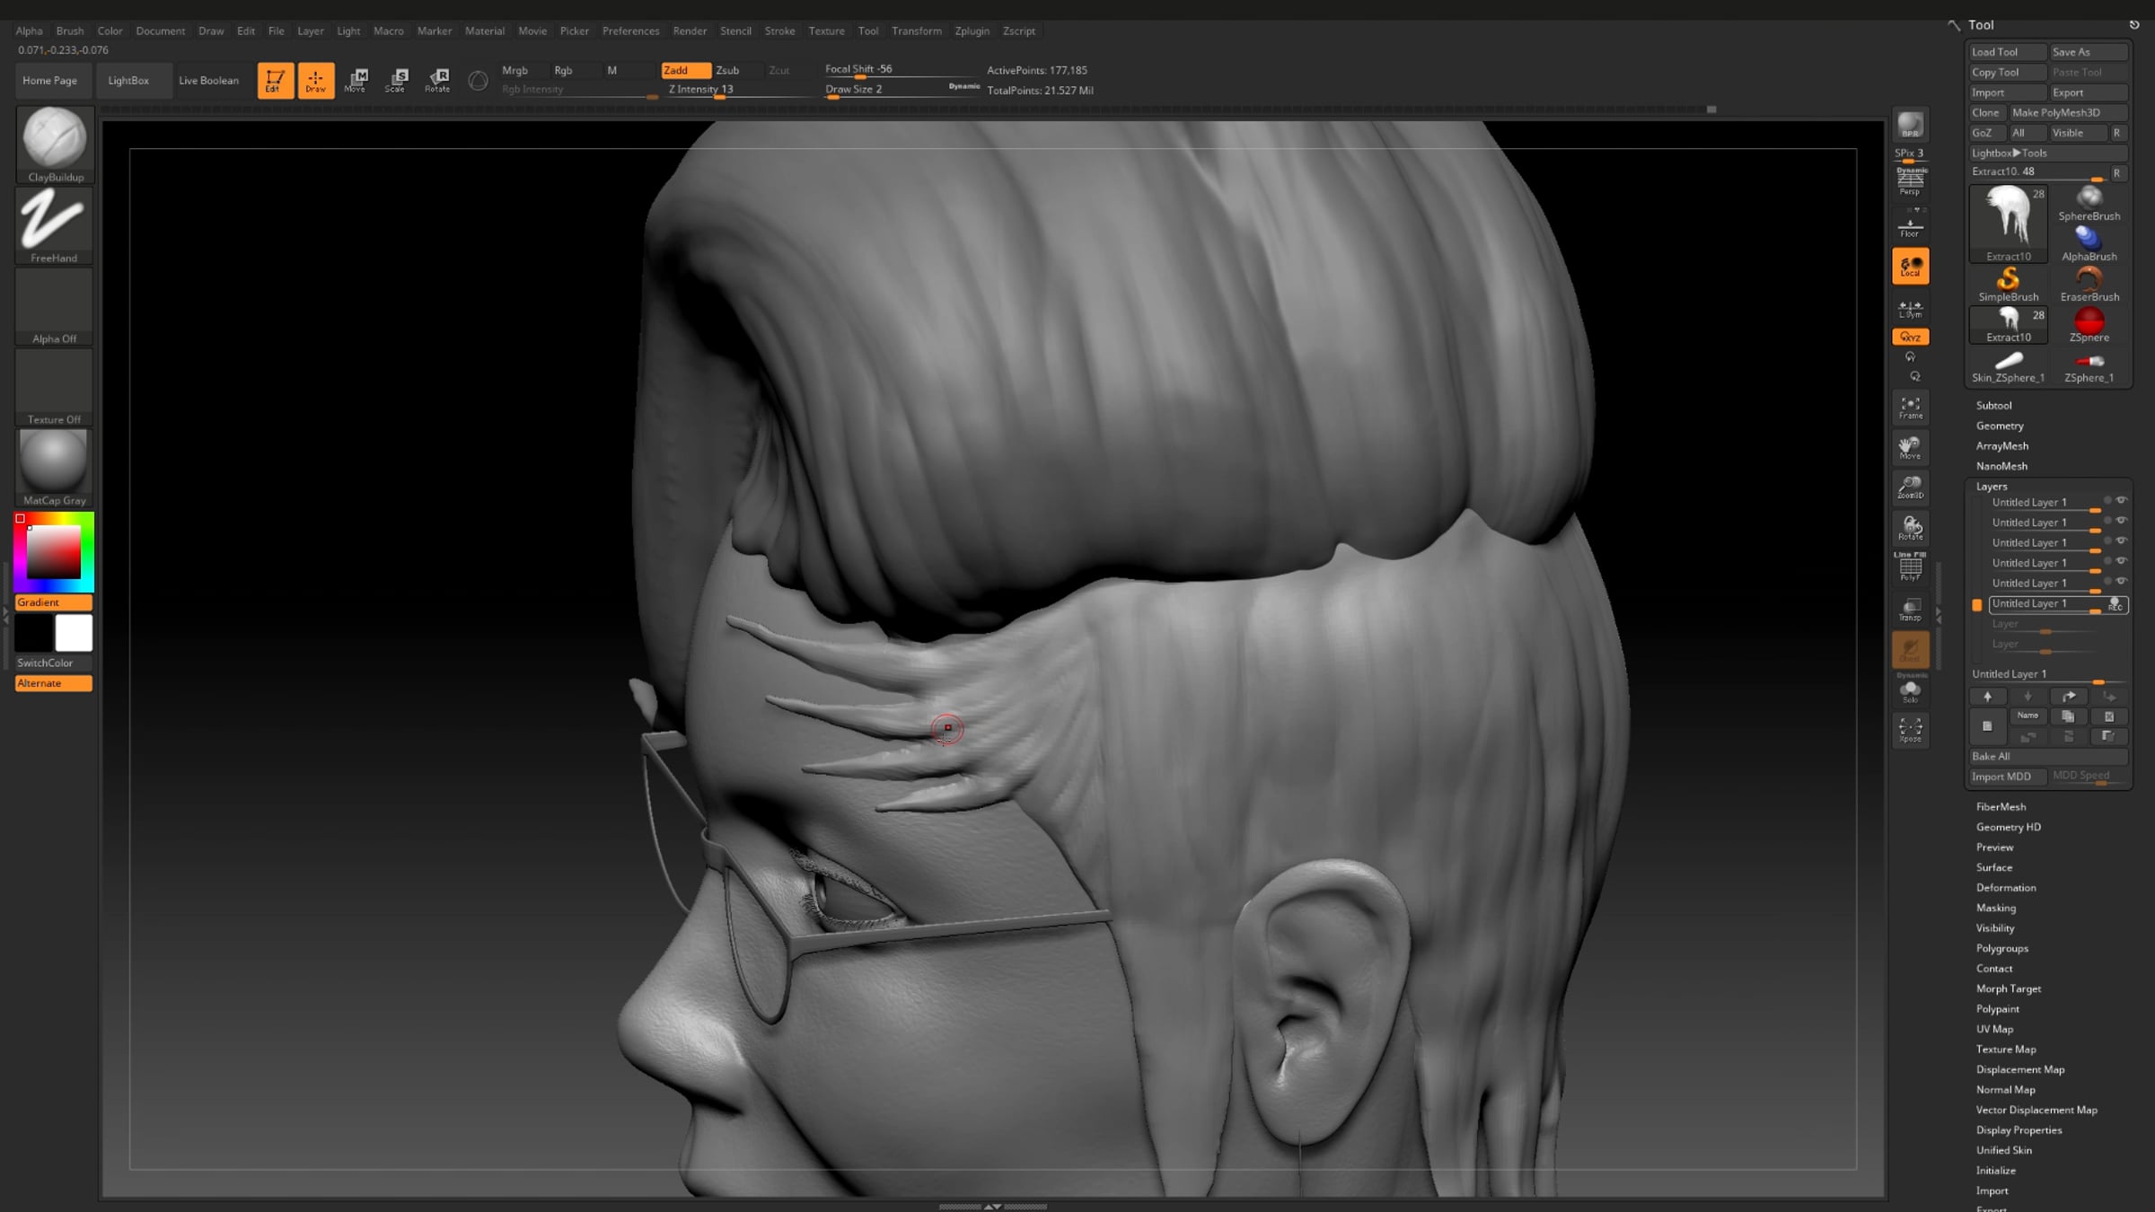Image resolution: width=2155 pixels, height=1212 pixels.
Task: Activate the Rotate gizmo button
Action: coord(437,80)
